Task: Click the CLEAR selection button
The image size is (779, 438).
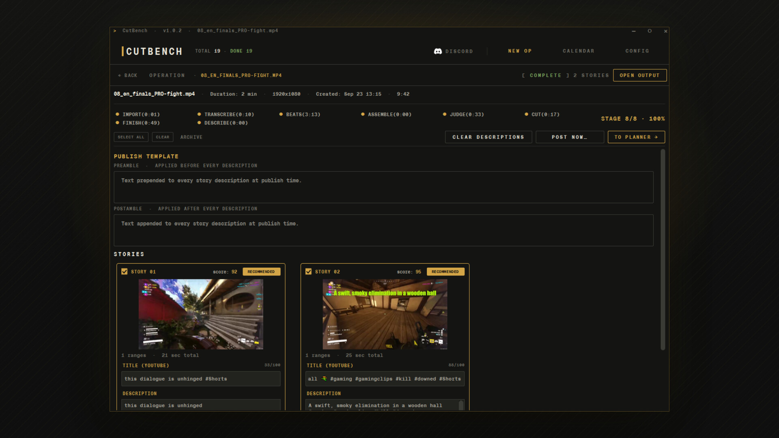Action: click(x=163, y=137)
